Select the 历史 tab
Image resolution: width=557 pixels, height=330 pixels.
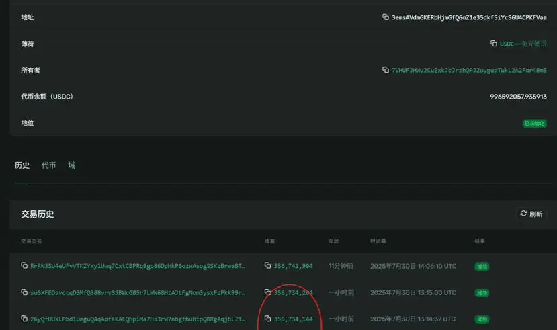pyautogui.click(x=22, y=165)
